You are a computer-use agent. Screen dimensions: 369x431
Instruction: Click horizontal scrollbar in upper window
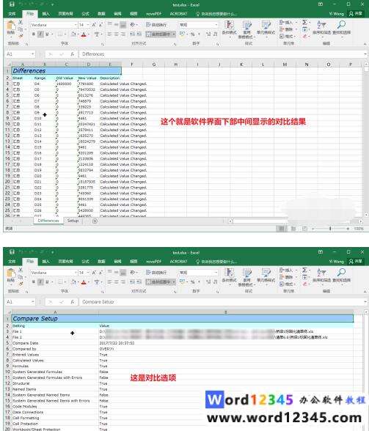point(295,221)
